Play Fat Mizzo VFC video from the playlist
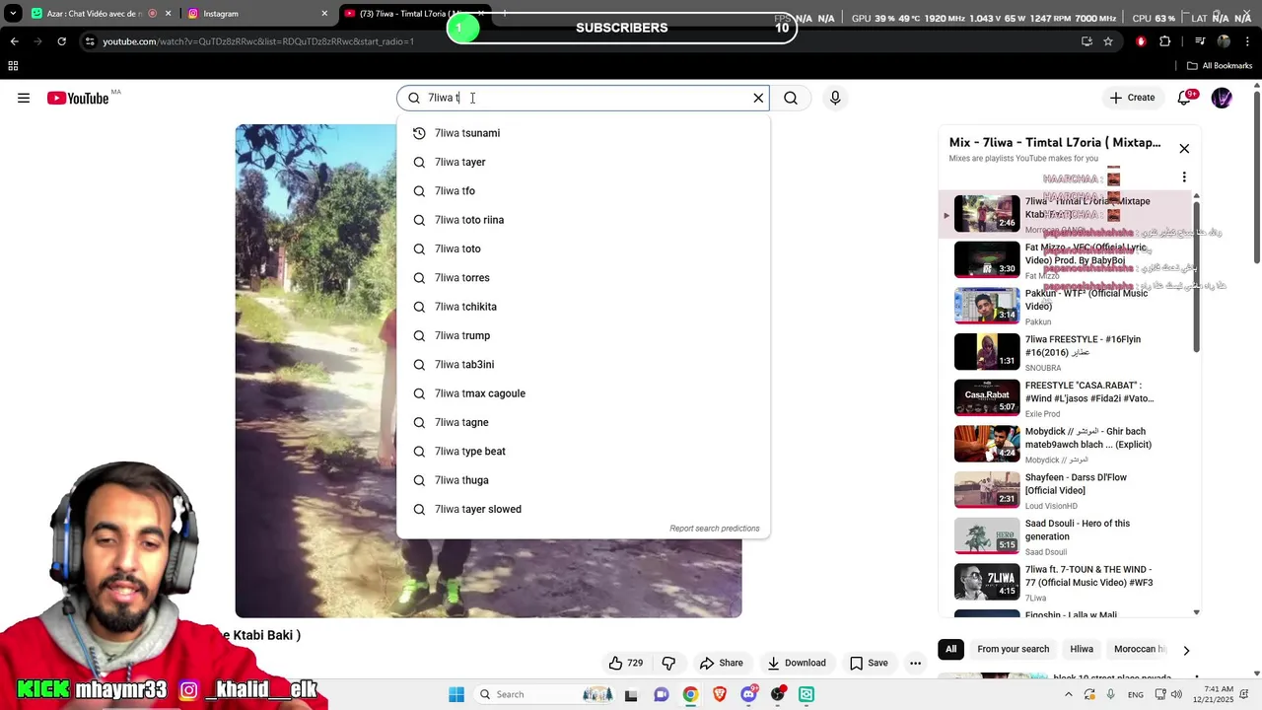This screenshot has width=1262, height=710. pyautogui.click(x=1065, y=260)
